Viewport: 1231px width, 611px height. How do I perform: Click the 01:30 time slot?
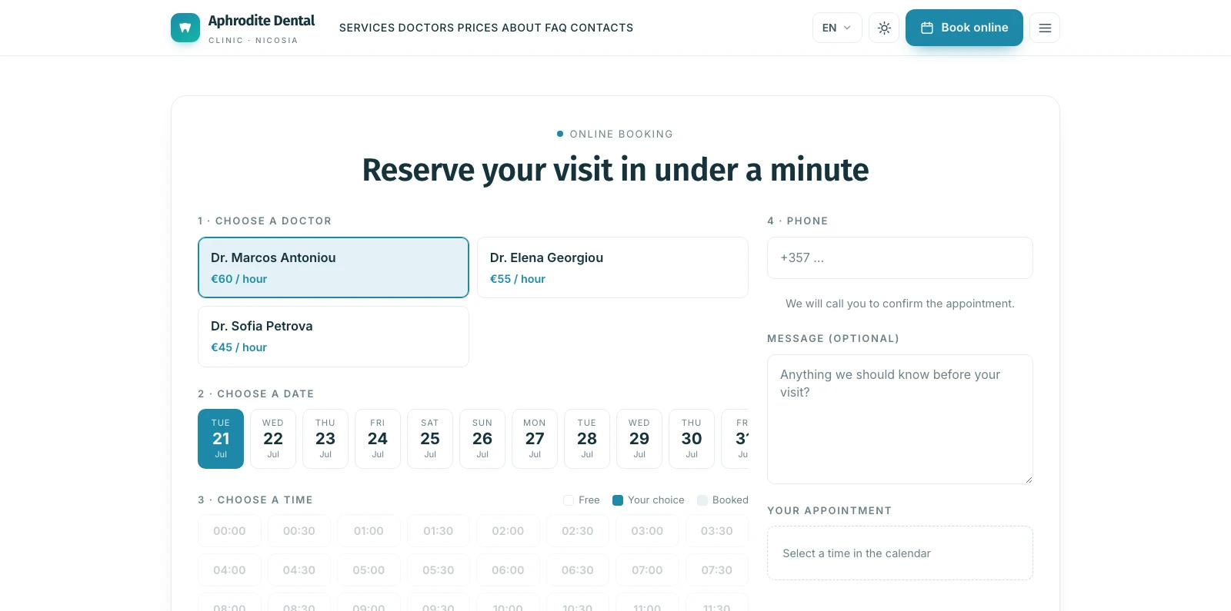coord(439,531)
